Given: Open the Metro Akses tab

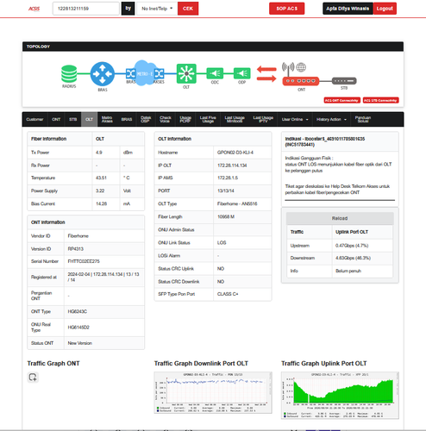Looking at the screenshot, I should [x=107, y=119].
